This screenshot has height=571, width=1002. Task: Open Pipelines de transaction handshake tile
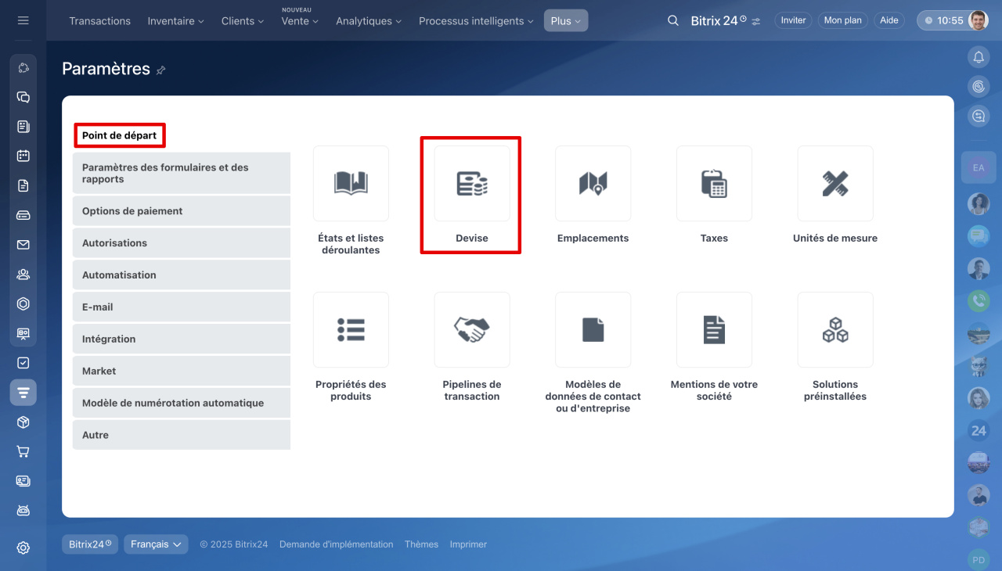tap(471, 330)
